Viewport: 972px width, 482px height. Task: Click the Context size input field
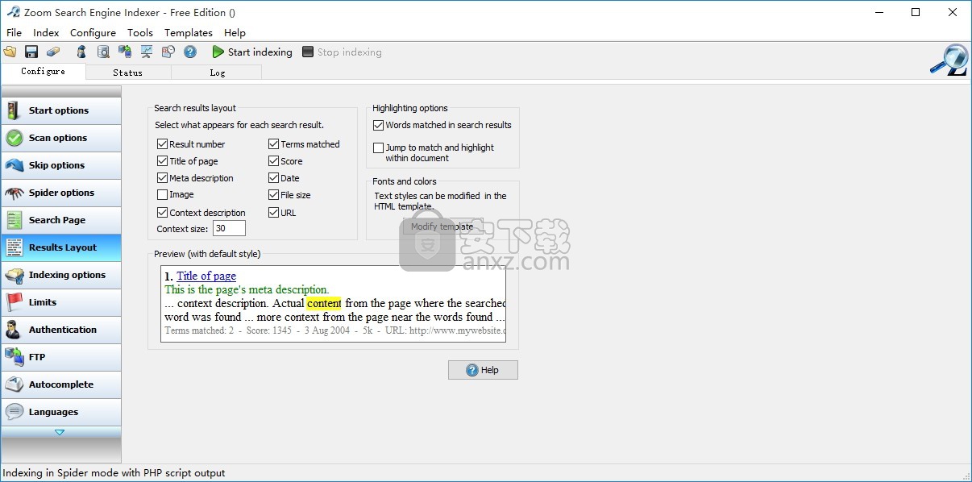click(x=229, y=229)
